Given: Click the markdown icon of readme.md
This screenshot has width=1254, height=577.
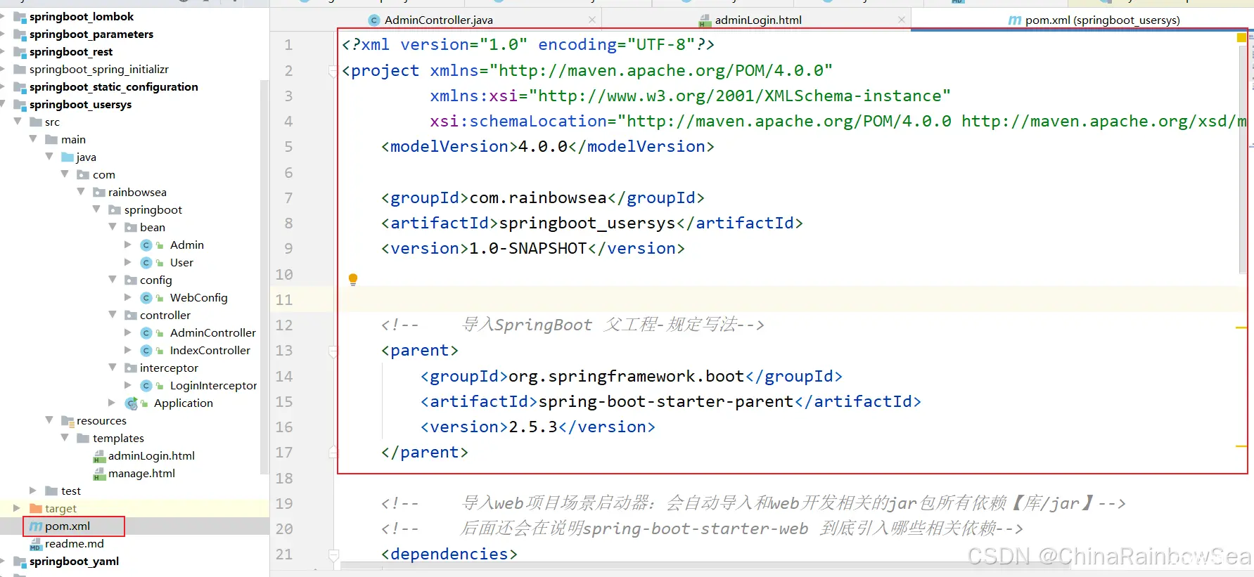Looking at the screenshot, I should (x=36, y=544).
